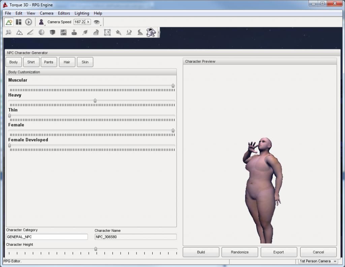
Task: Open the GUI Editor layout icon
Action: 19,22
